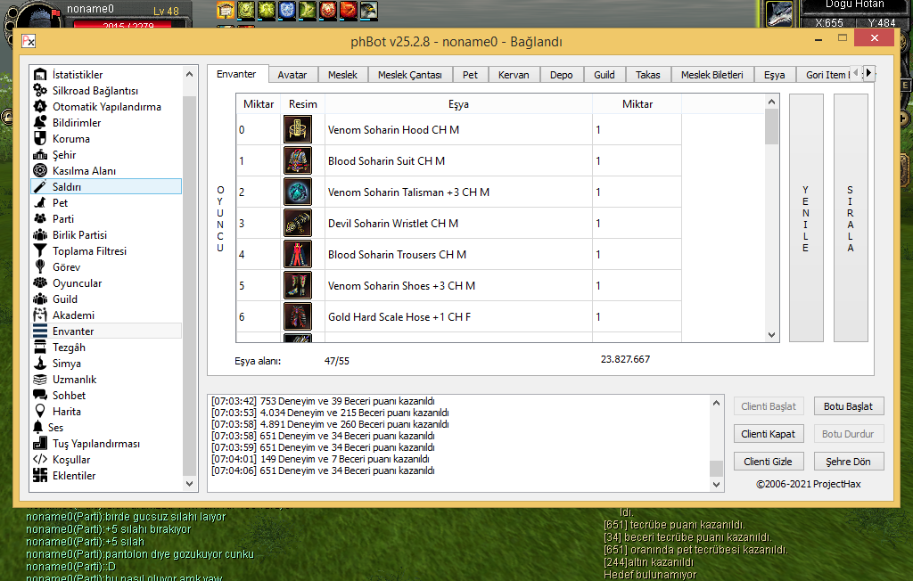
Task: Click the Blood Soharin Suit item icon
Action: pyautogui.click(x=298, y=161)
